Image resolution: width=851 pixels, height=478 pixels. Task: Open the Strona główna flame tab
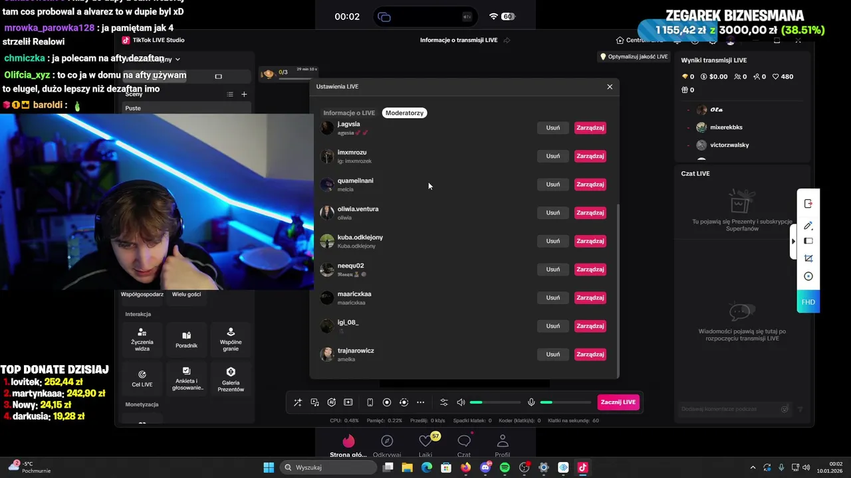coord(348,445)
